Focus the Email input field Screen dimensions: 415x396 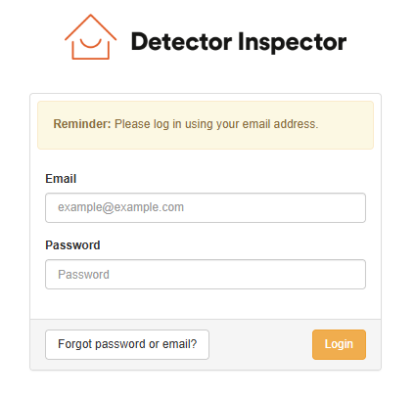[x=206, y=207]
